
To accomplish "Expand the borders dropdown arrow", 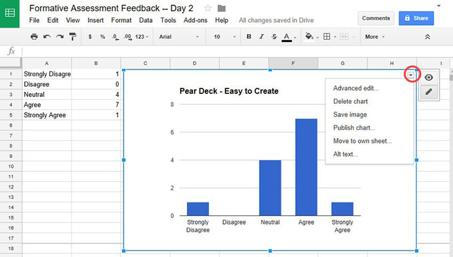I will pyautogui.click(x=335, y=37).
